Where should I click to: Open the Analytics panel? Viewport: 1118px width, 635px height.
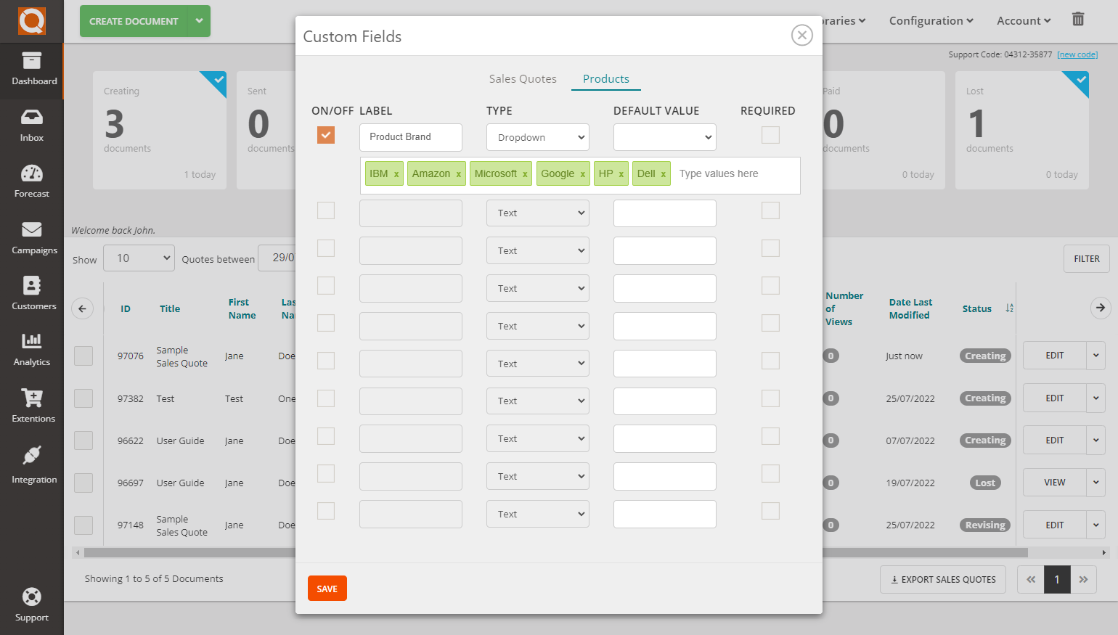click(31, 351)
